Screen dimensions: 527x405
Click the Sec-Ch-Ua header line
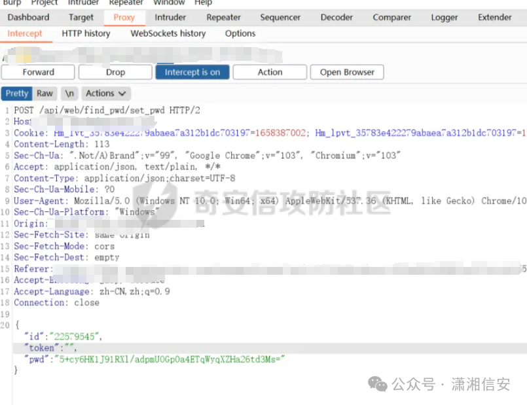[x=207, y=156]
